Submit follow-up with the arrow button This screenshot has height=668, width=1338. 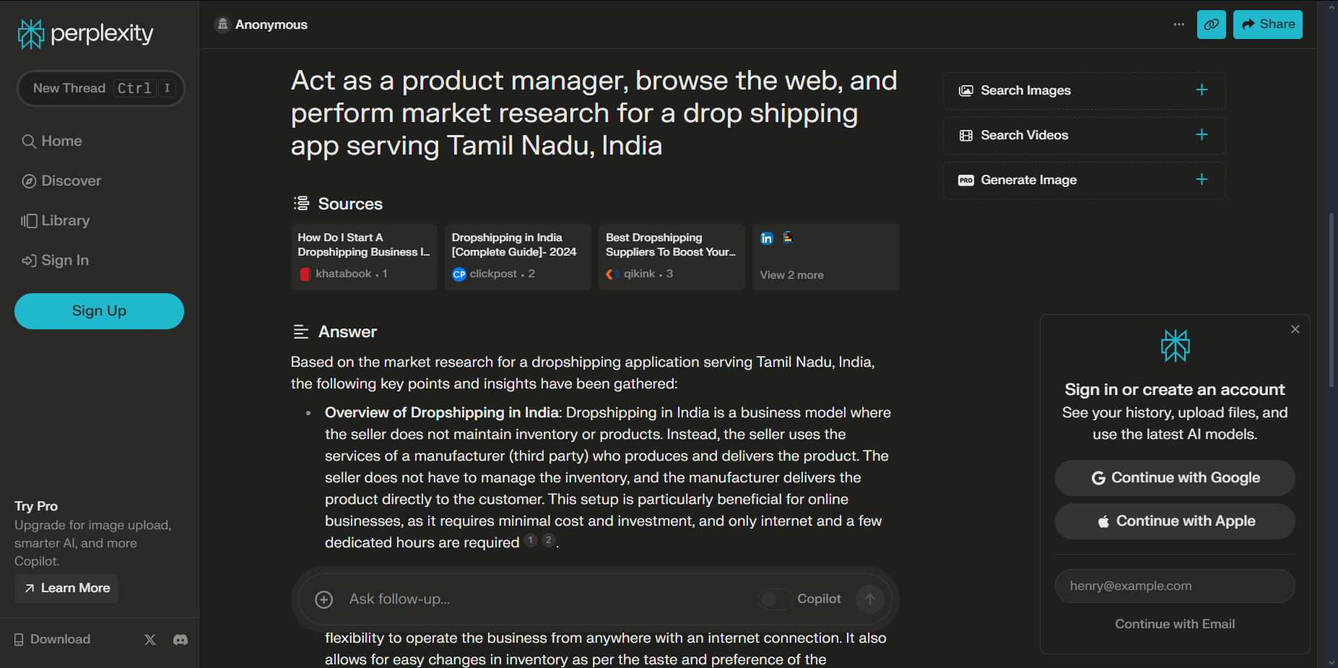(x=870, y=599)
